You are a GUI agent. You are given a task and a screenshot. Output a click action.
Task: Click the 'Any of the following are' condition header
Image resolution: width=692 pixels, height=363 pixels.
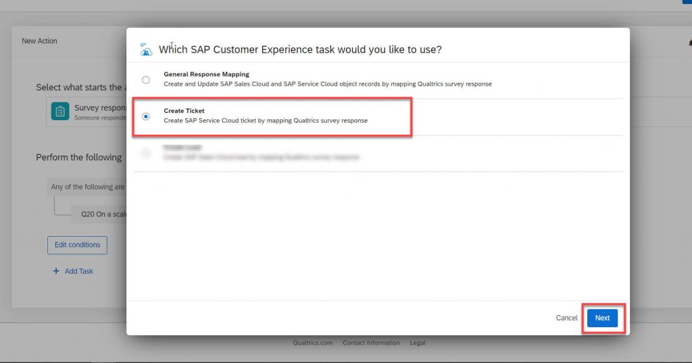87,187
